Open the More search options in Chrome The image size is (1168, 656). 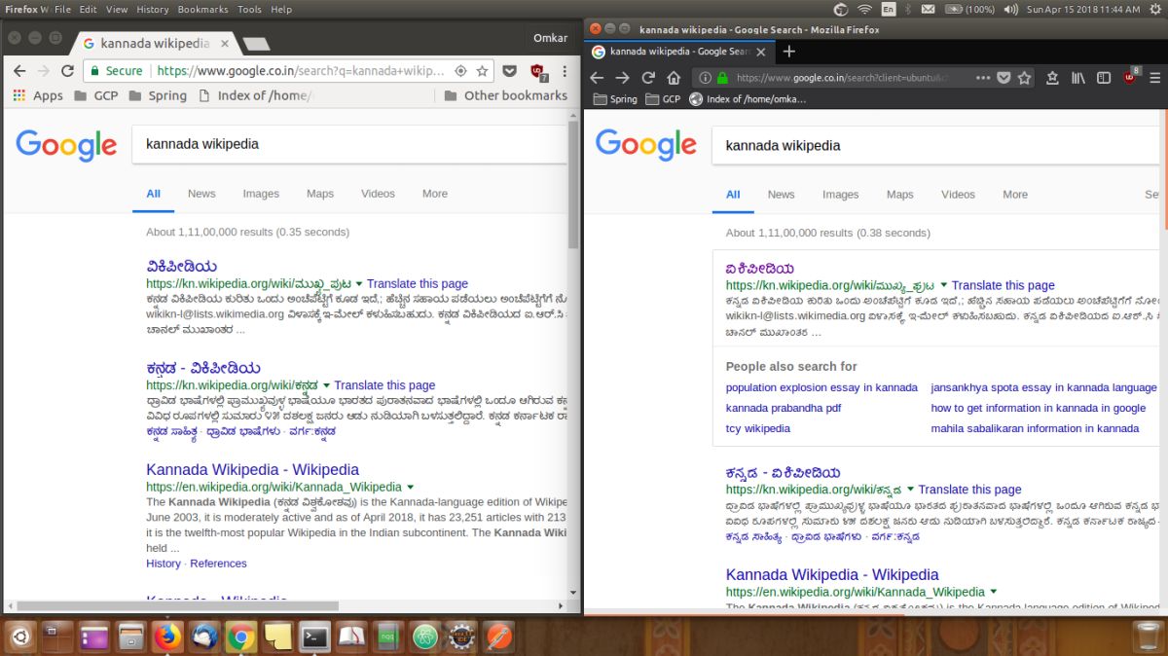(x=435, y=194)
